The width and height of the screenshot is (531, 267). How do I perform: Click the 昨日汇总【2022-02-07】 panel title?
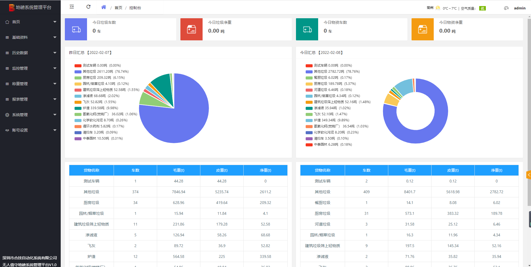[90, 53]
